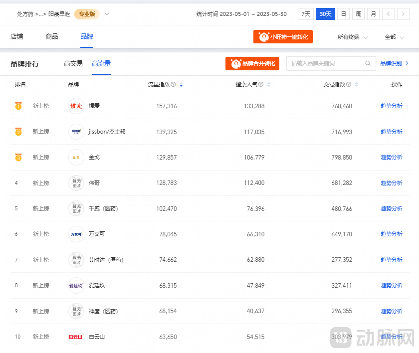Switch statistics period to 周
The height and width of the screenshot is (353, 419).
(x=359, y=14)
